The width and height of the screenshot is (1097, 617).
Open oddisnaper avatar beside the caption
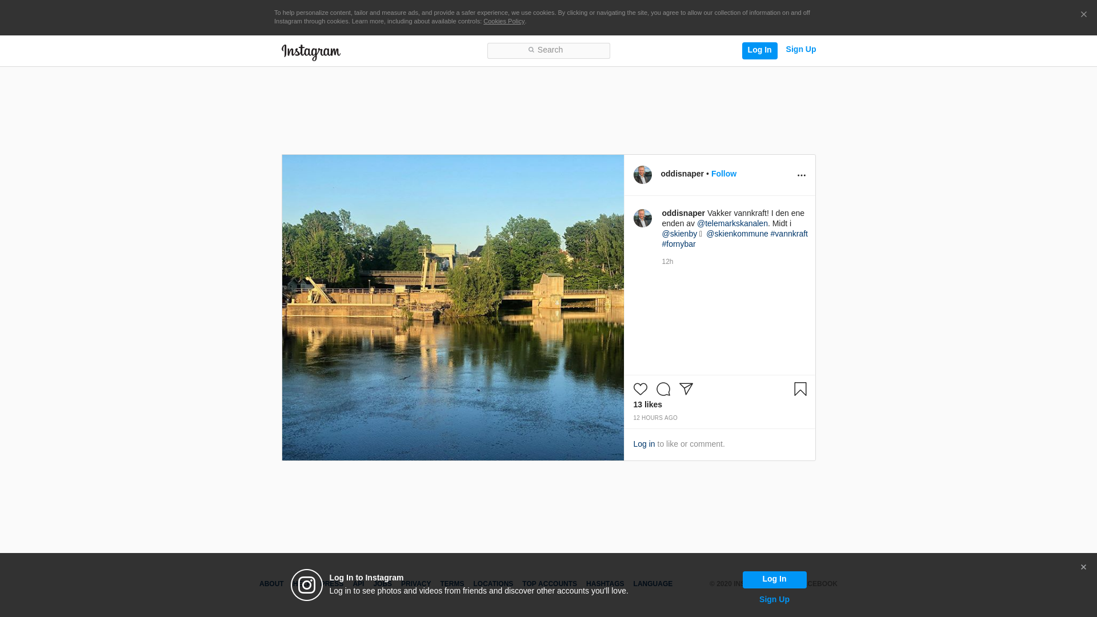[x=642, y=218]
